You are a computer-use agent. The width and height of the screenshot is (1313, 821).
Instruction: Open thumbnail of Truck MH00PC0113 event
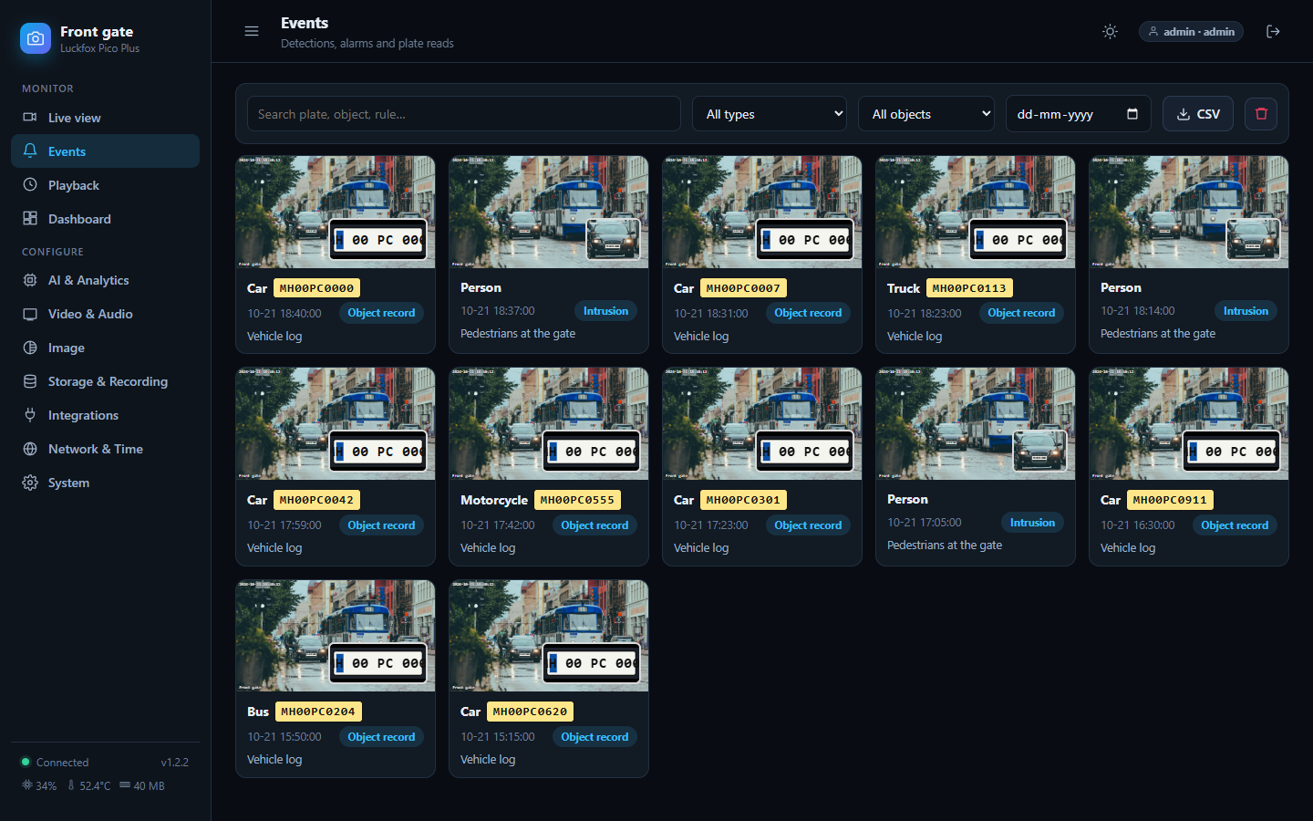pos(976,212)
